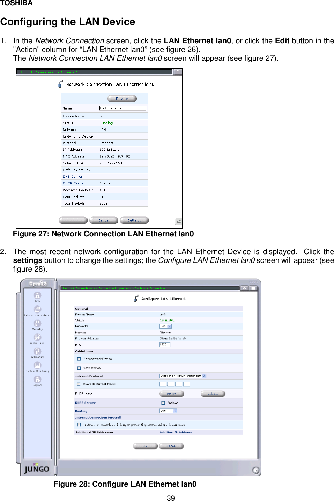Open the Home page via sidebar icon

click(x=38, y=296)
